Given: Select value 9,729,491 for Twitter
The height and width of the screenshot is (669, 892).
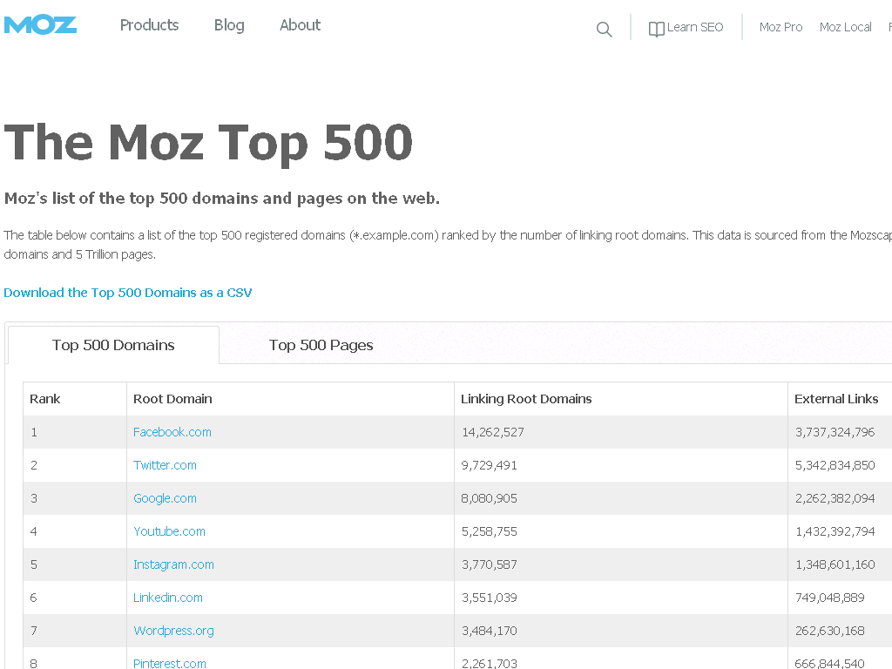Looking at the screenshot, I should click(490, 465).
